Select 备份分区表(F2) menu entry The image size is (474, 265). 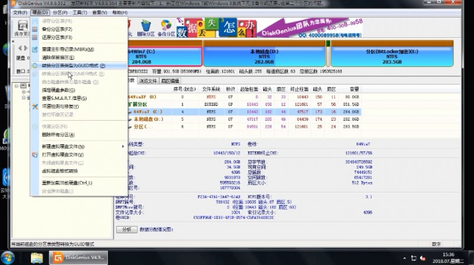(x=79, y=29)
